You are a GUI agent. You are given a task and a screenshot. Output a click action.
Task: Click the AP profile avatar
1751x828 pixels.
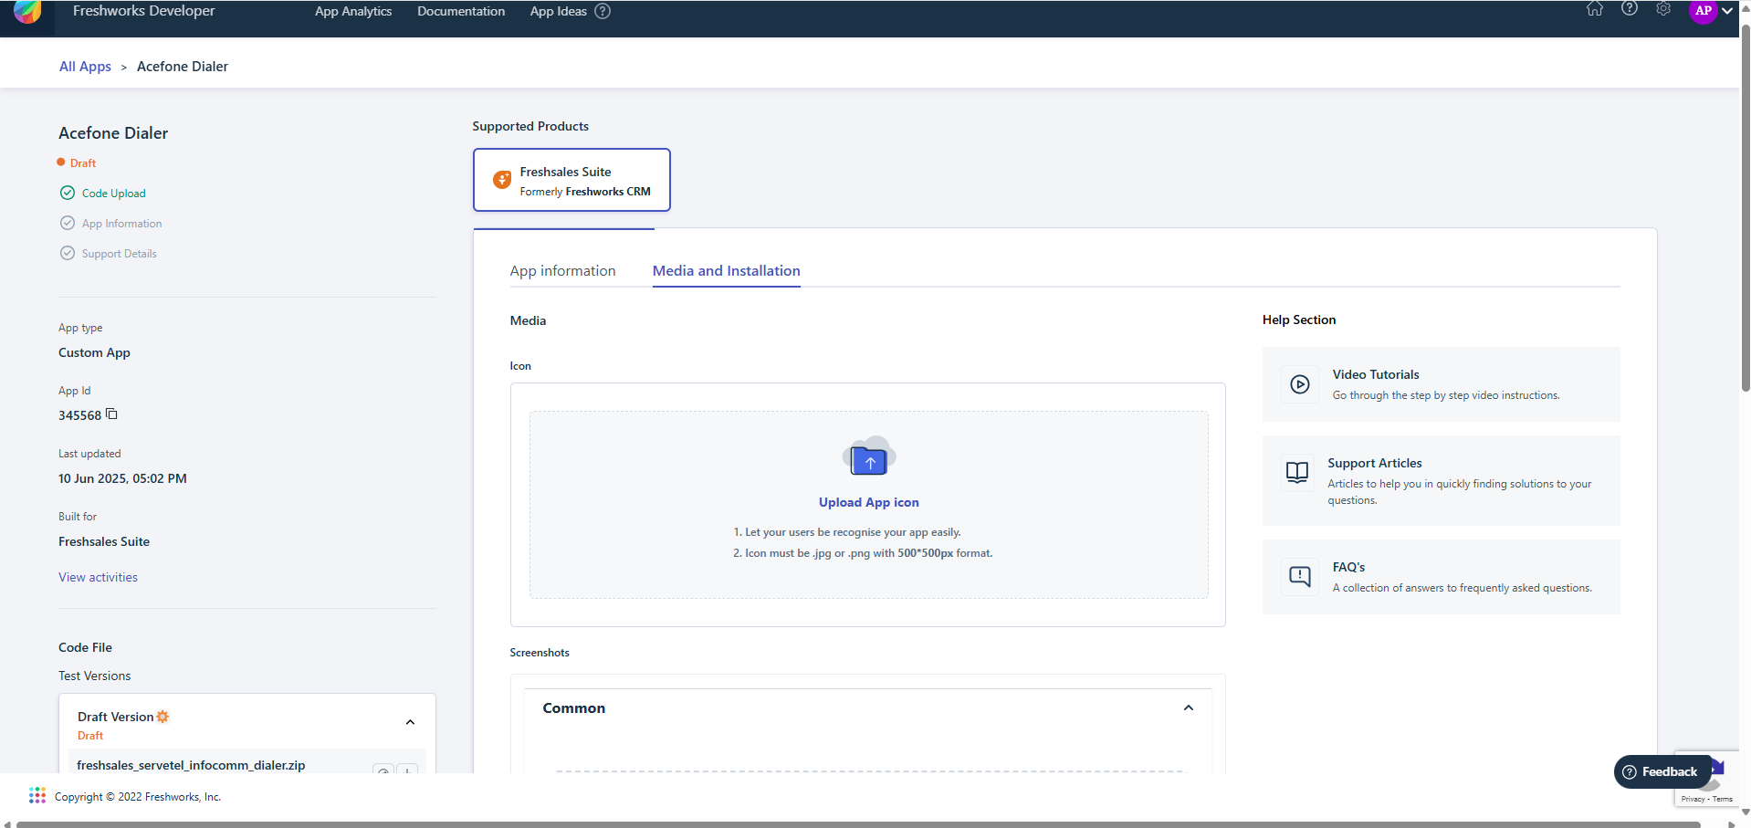(x=1704, y=11)
